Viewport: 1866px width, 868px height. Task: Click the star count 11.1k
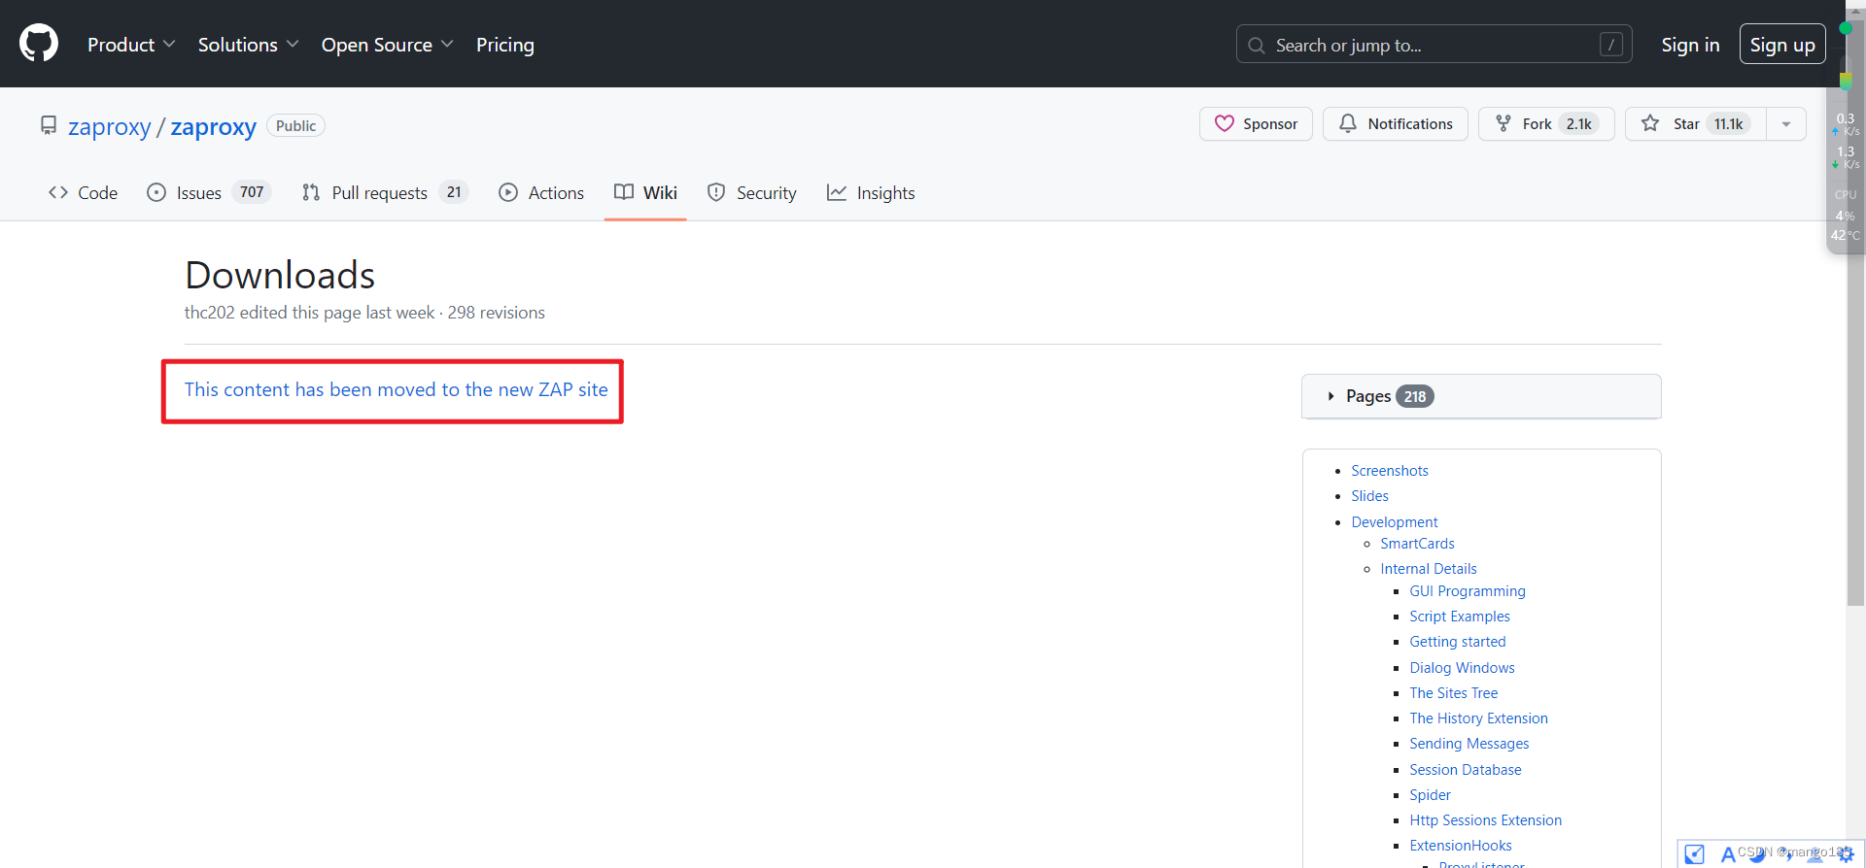click(x=1728, y=124)
